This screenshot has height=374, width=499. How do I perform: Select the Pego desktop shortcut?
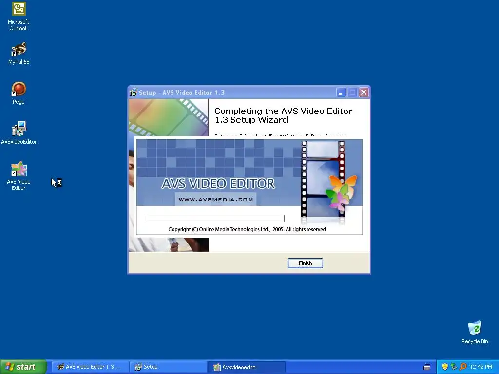(x=19, y=93)
